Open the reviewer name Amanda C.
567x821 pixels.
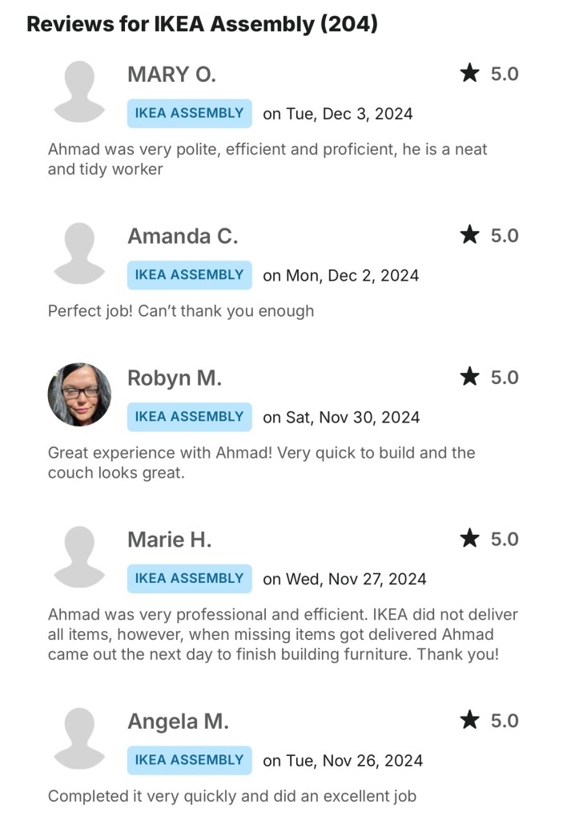(183, 237)
